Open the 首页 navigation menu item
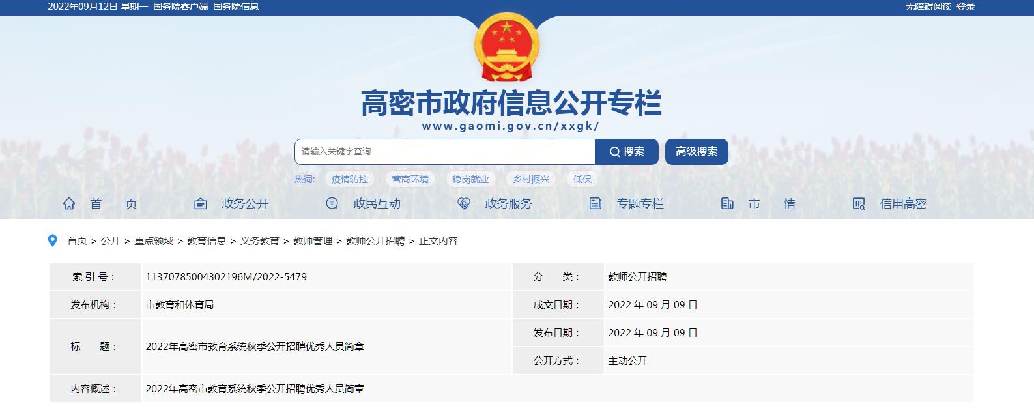Viewport: 1034px width, 417px height. pos(113,204)
